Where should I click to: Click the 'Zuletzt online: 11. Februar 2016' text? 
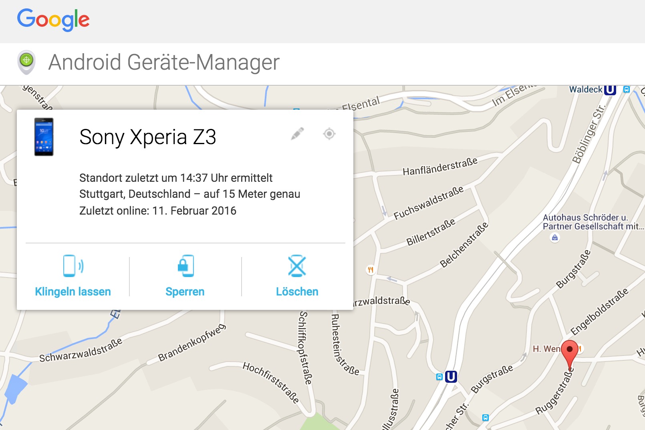tap(158, 211)
